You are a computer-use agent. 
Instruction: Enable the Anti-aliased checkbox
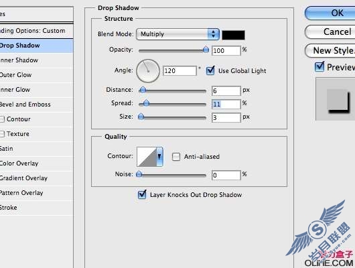176,157
